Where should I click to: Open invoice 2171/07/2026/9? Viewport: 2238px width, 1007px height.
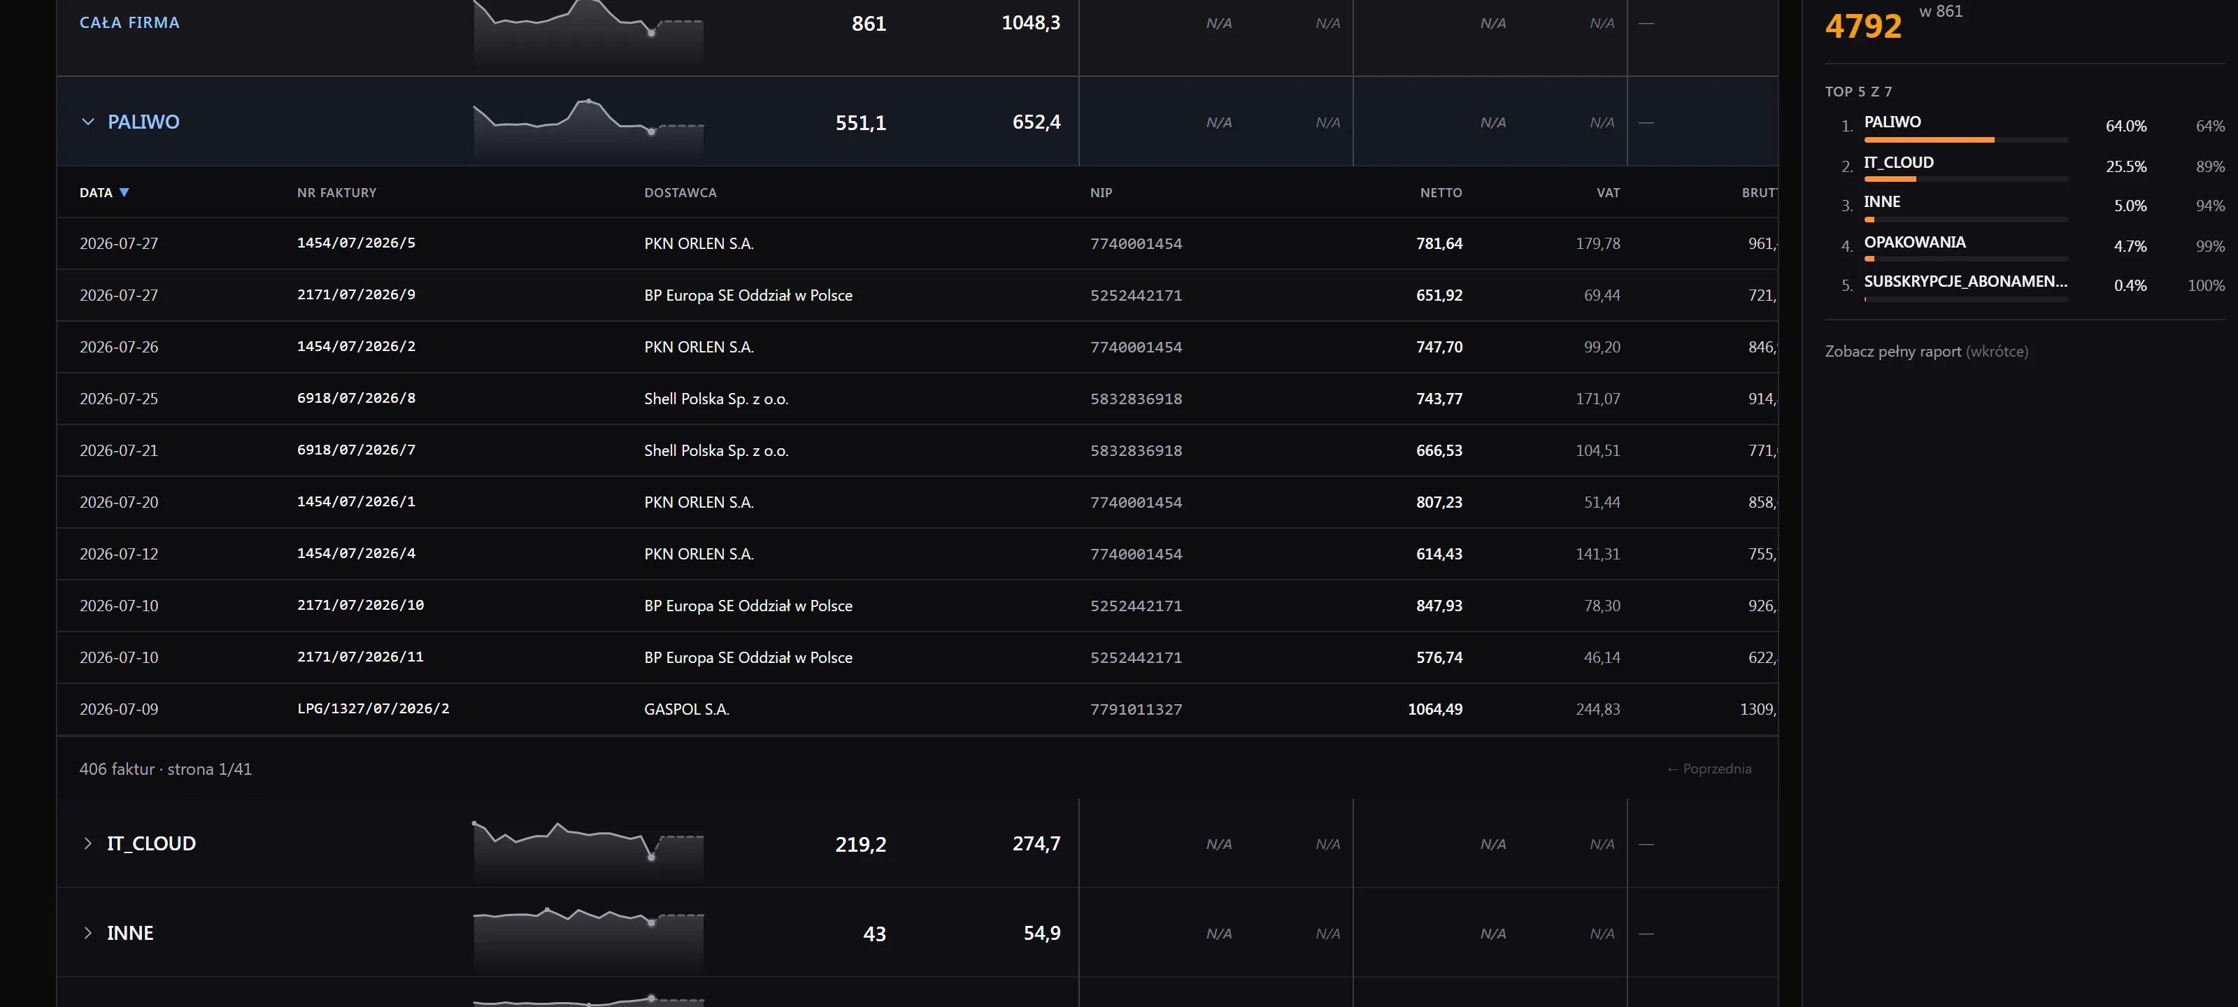356,295
